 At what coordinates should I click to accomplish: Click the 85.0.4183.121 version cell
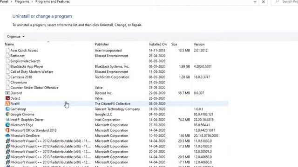203,114
